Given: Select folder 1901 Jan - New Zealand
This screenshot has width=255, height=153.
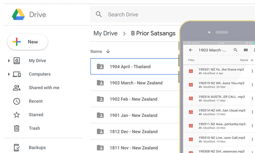Looking at the screenshot, I should [135, 115].
